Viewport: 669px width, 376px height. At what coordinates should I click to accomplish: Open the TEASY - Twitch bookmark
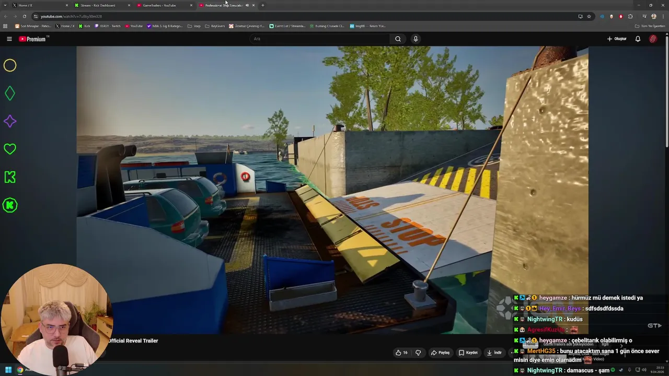coord(107,26)
